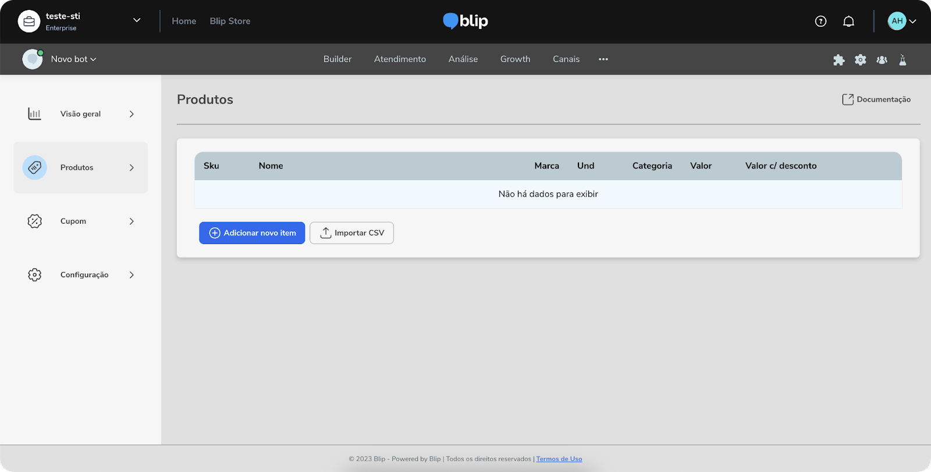Open the beta flask icon
The width and height of the screenshot is (931, 472).
click(x=902, y=60)
